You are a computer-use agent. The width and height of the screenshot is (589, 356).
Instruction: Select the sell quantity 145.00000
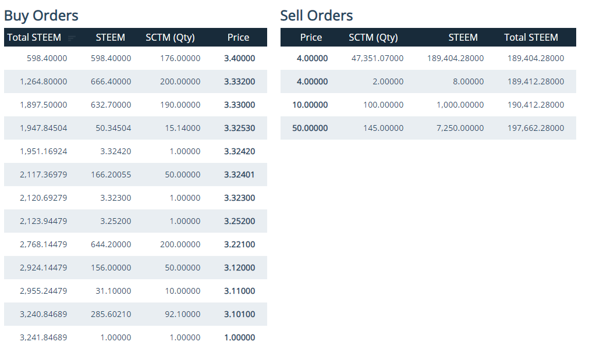[x=384, y=128]
